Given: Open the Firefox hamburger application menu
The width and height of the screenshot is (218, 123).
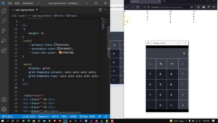Looking at the screenshot, I should pyautogui.click(x=214, y=7).
